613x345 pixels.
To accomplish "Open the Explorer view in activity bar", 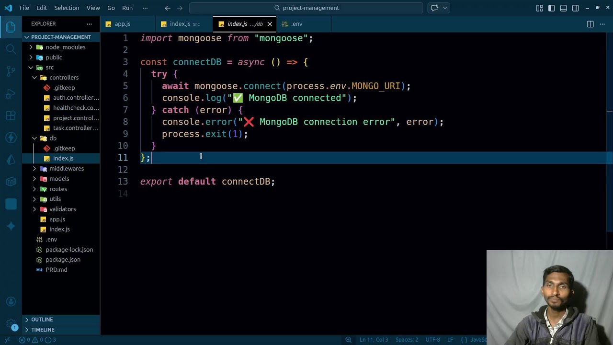I will [11, 27].
